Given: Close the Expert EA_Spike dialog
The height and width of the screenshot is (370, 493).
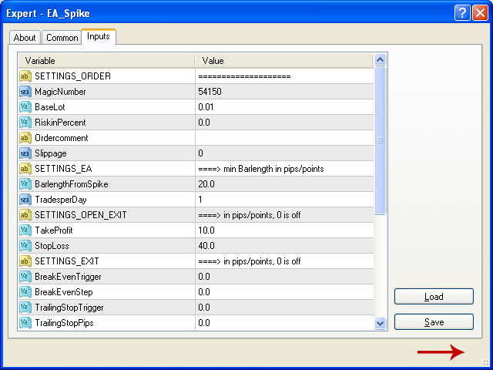Looking at the screenshot, I should [478, 13].
